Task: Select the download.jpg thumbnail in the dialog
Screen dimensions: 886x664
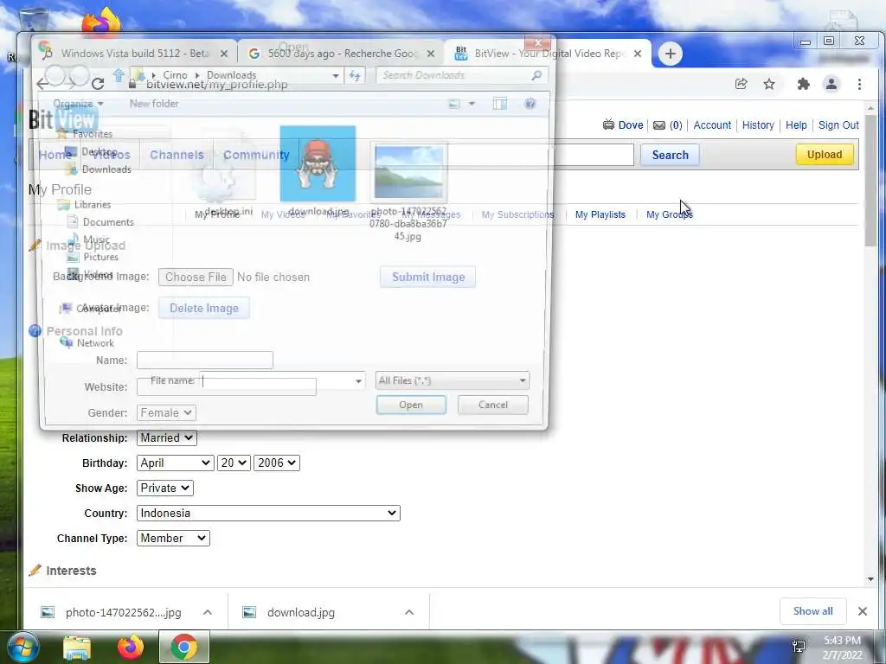Action: [x=318, y=163]
